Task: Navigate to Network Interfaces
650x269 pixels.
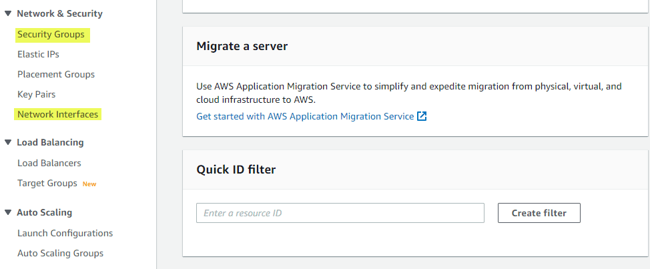Action: click(x=58, y=114)
